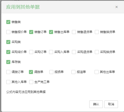Tick the 销售换货单 checkbox
124x112 pixels.
click(x=97, y=32)
